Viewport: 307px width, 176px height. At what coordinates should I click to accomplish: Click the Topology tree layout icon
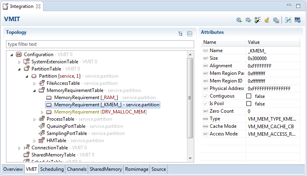click(x=181, y=34)
